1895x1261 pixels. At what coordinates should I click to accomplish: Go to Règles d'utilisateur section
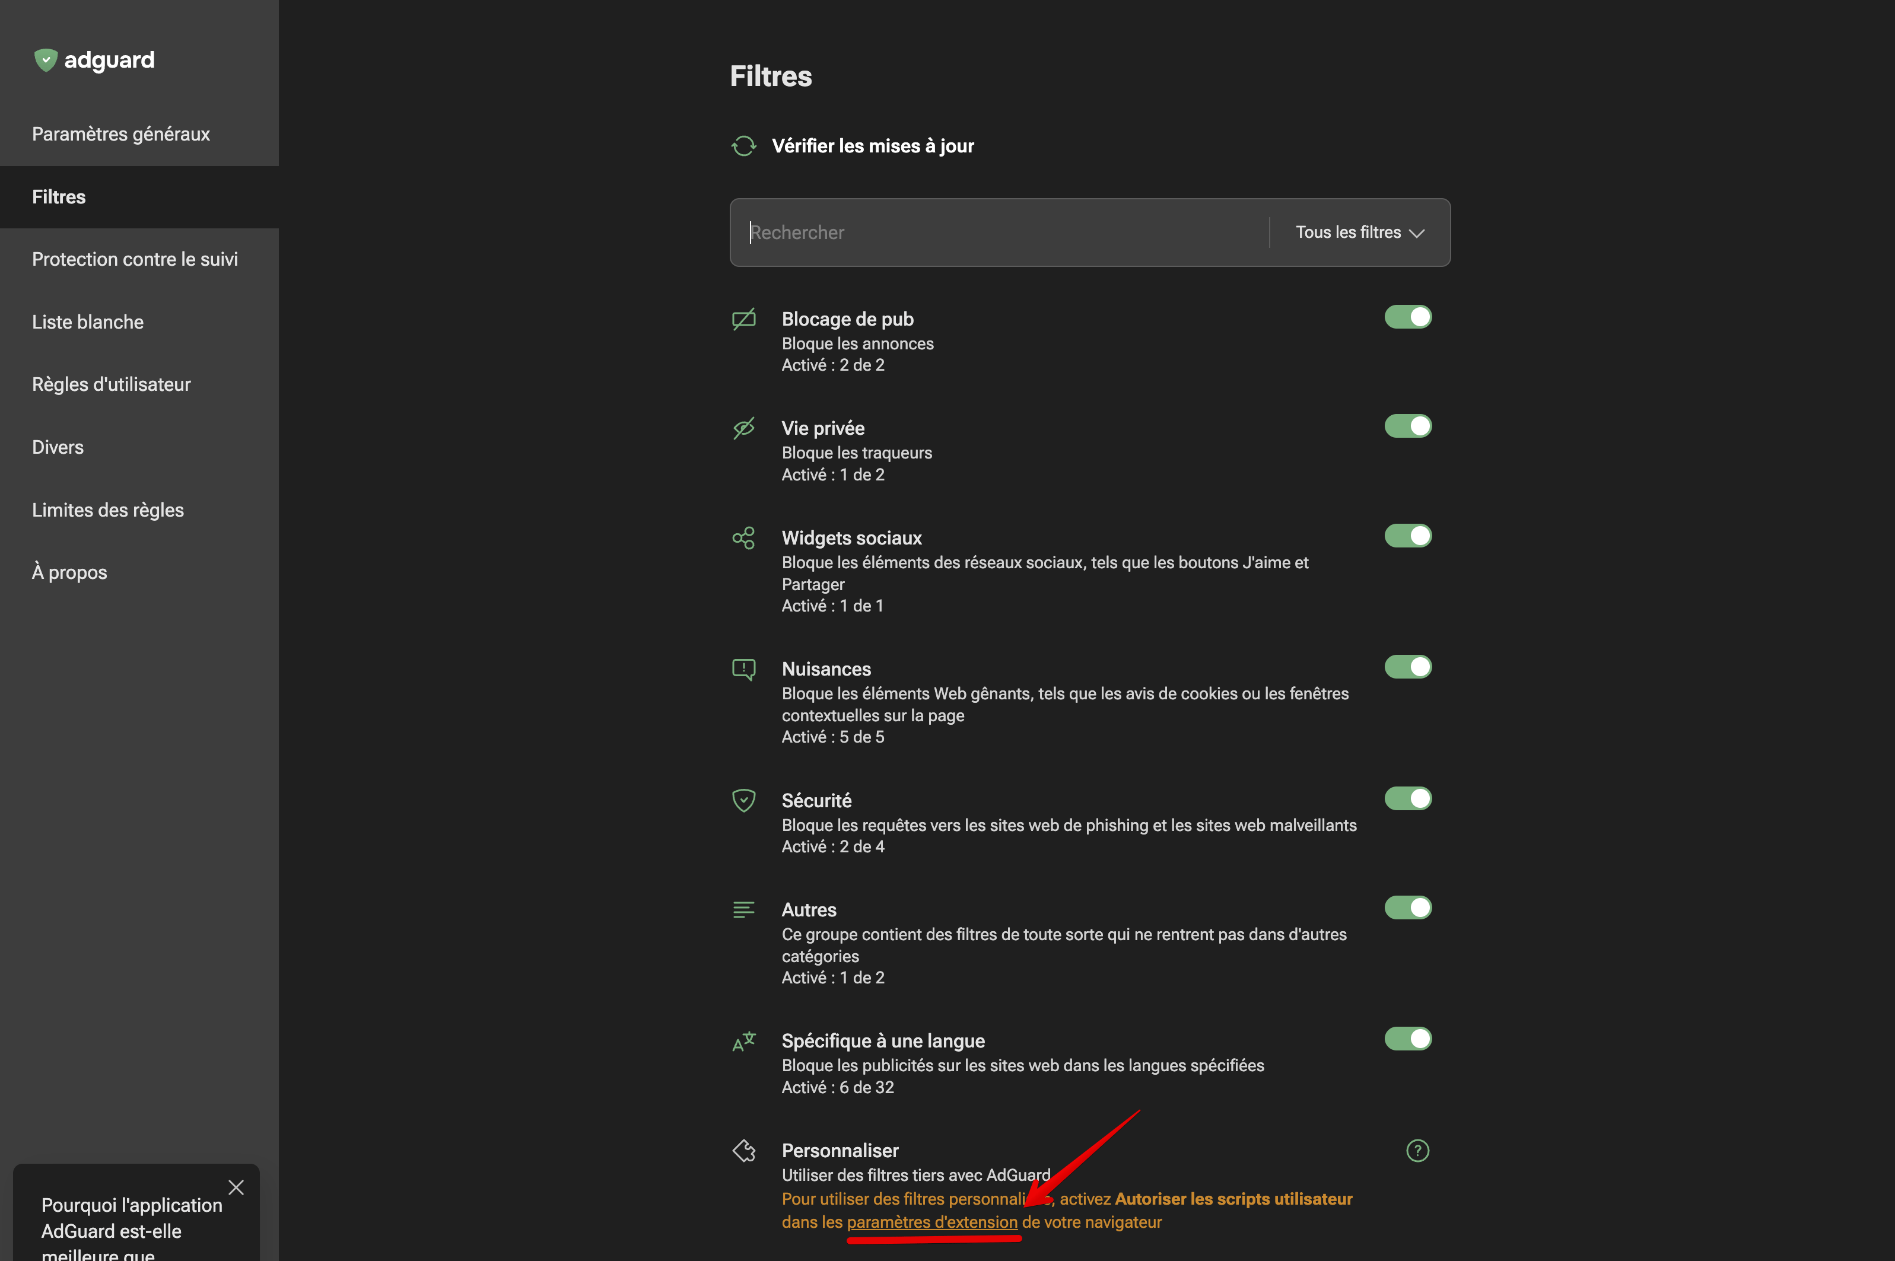tap(111, 384)
